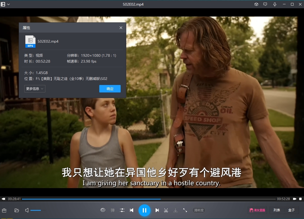Image resolution: width=304 pixels, height=219 pixels.
Task: Click the MP4 file icon in the properties dialog
Action: pos(30,41)
